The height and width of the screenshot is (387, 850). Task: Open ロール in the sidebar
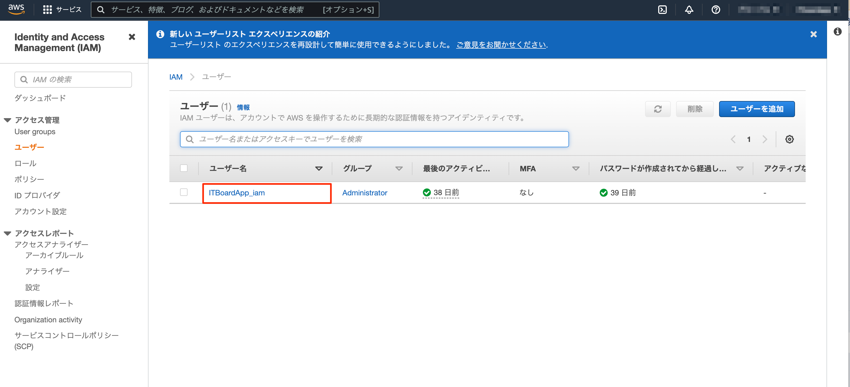pyautogui.click(x=25, y=164)
